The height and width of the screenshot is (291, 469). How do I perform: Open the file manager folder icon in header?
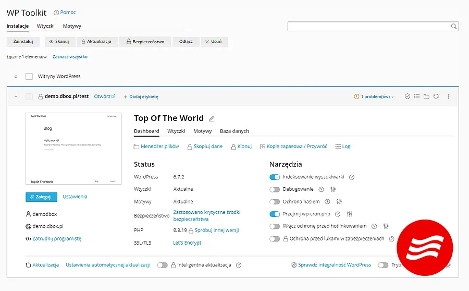tap(426, 96)
